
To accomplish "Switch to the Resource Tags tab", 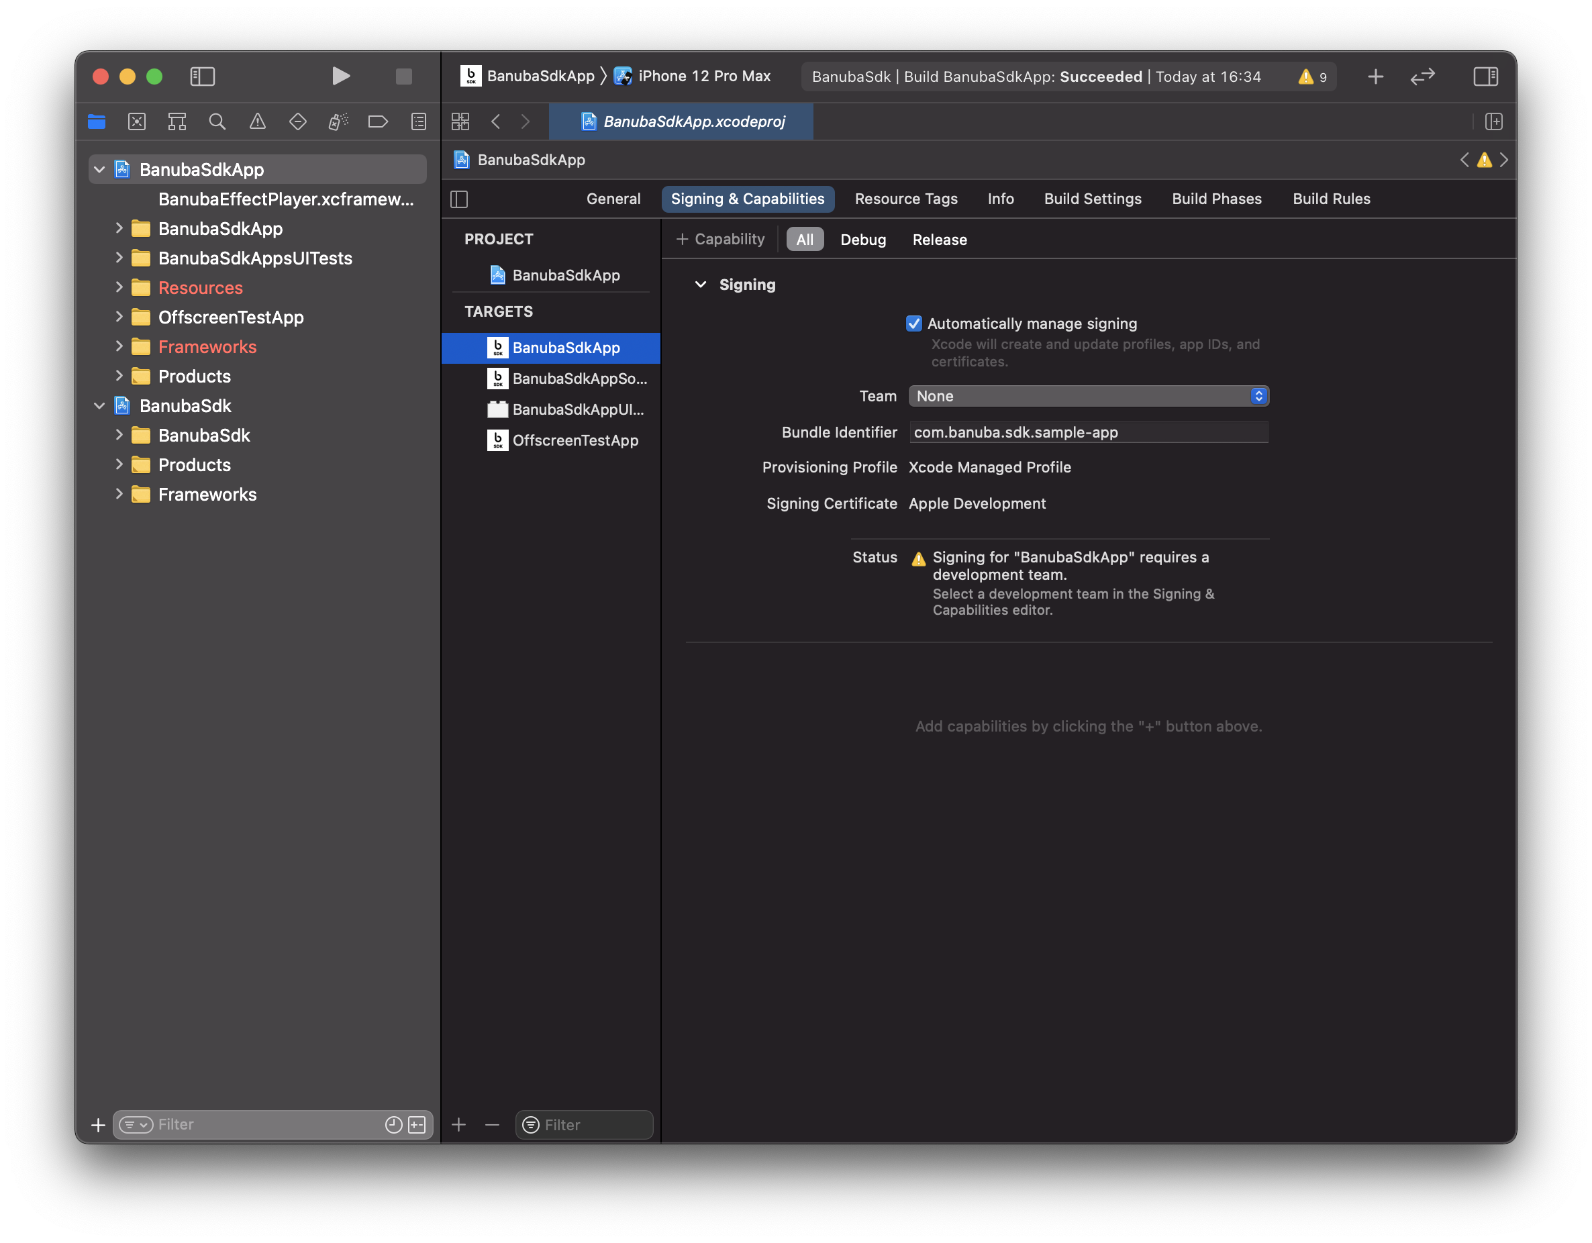I will click(906, 199).
